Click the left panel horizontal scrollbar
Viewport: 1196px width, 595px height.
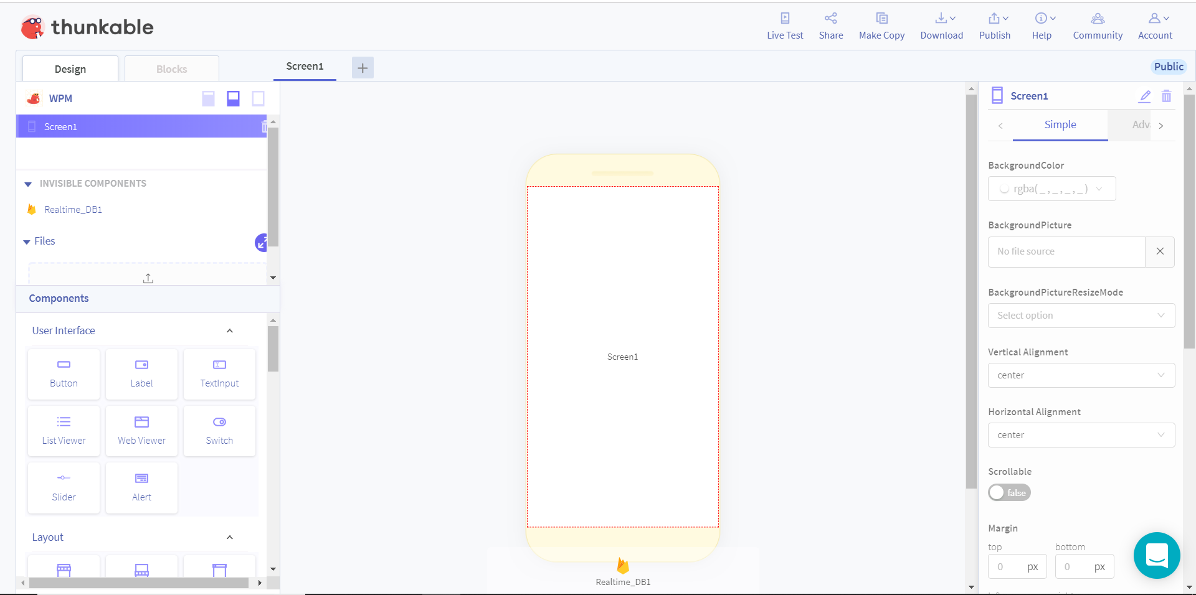[139, 583]
